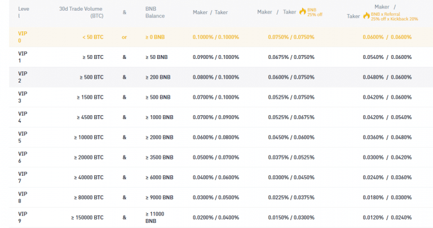The height and width of the screenshot is (228, 433).
Task: Click the 'Level' column header
Action: [x=24, y=12]
